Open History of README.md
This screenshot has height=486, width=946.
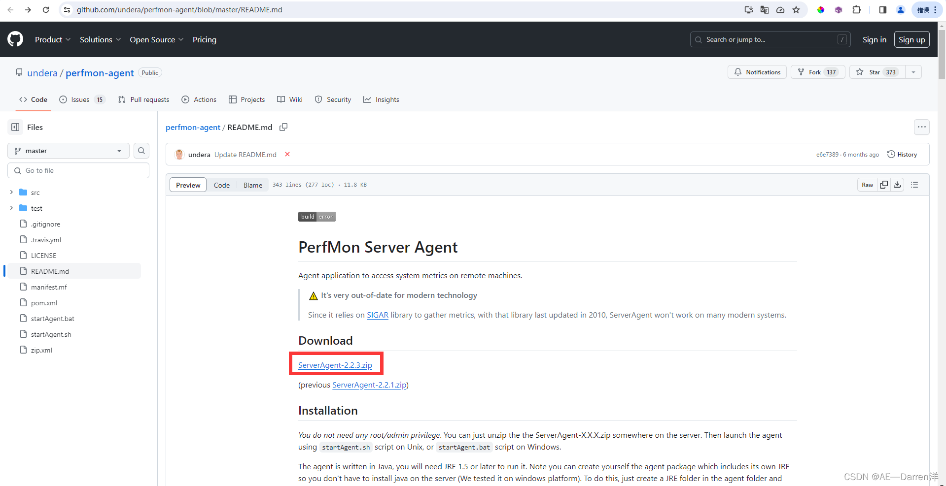click(902, 154)
